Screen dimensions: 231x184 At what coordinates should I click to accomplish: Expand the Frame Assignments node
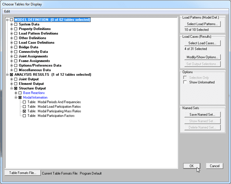click(11, 61)
